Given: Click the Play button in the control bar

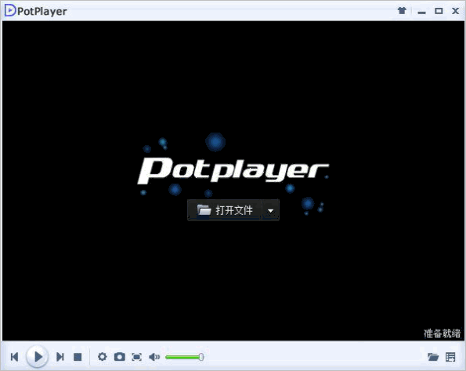Looking at the screenshot, I should pyautogui.click(x=37, y=356).
